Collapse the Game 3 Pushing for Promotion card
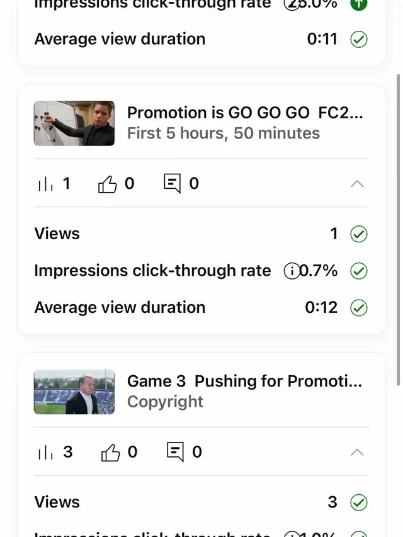 357,452
